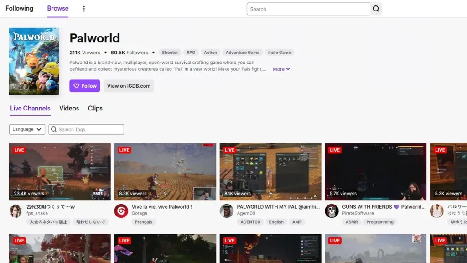Open fps_shaka live stream thumbnail
Viewport: 467px width, 263px height.
(x=60, y=172)
